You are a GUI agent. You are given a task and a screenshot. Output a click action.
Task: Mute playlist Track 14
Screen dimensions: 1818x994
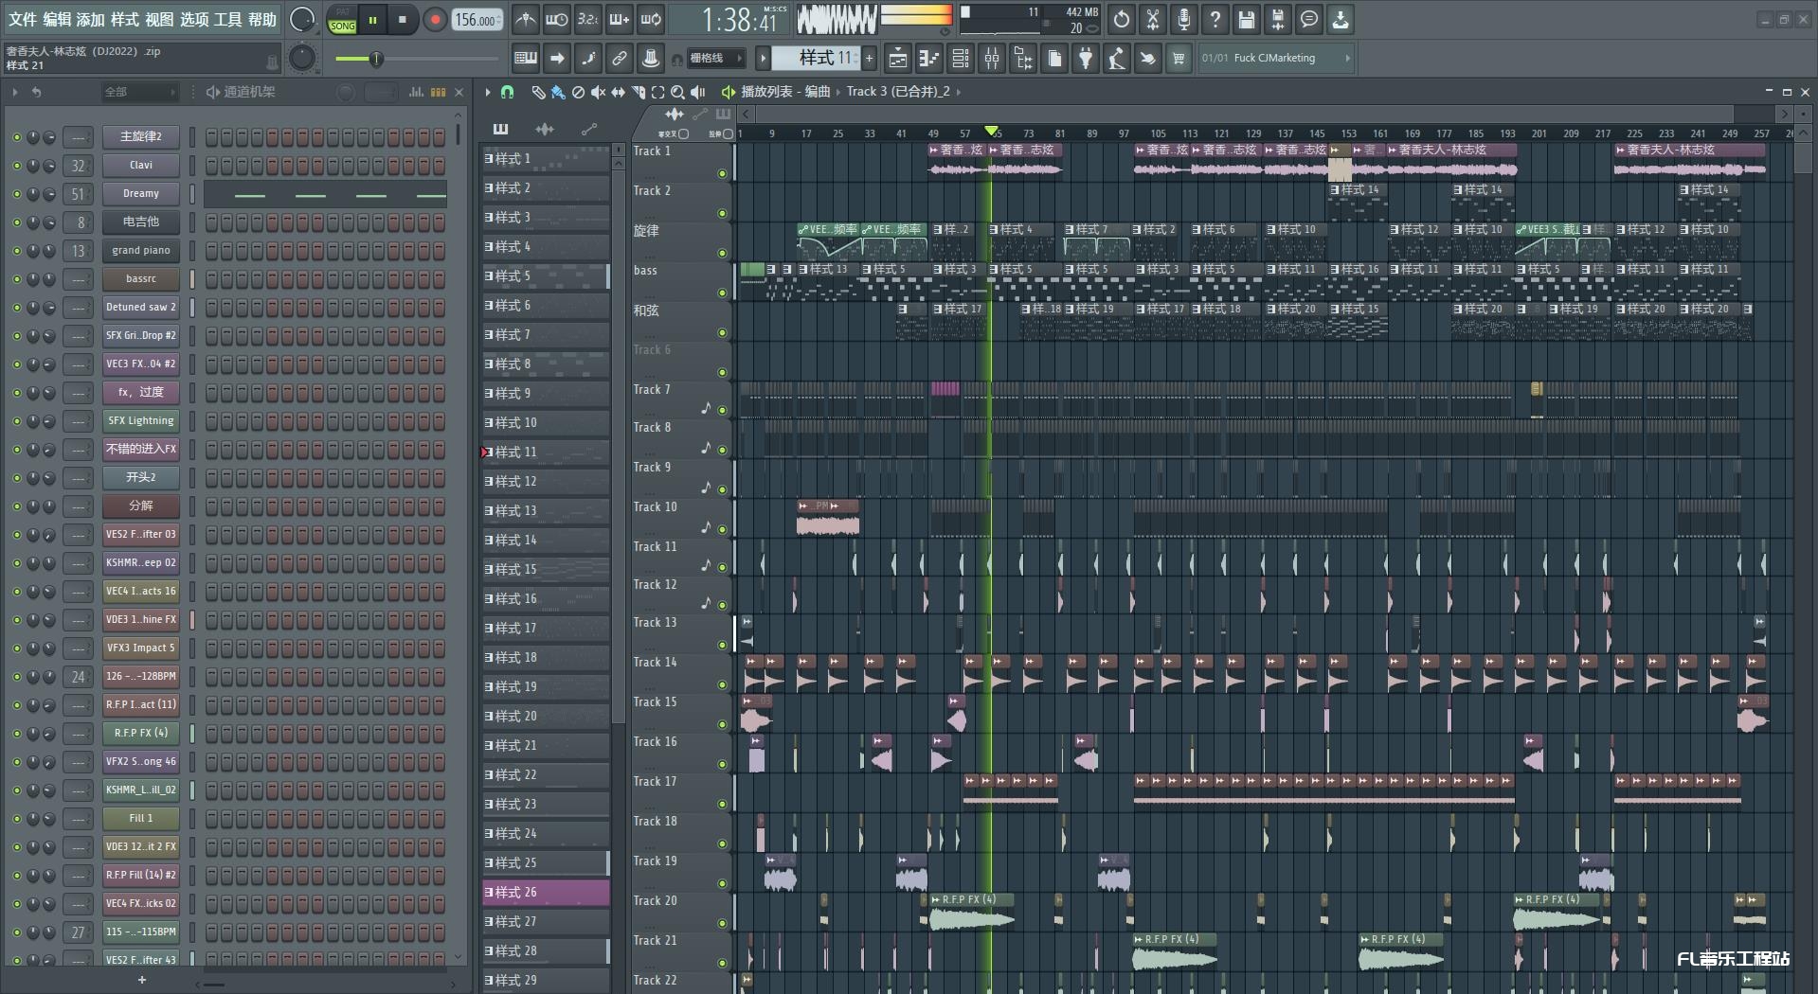pyautogui.click(x=722, y=685)
